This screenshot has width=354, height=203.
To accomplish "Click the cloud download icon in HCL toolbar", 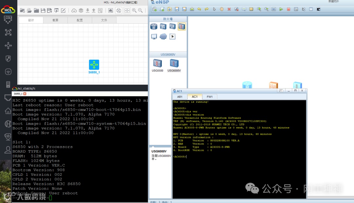I will (x=74, y=10).
